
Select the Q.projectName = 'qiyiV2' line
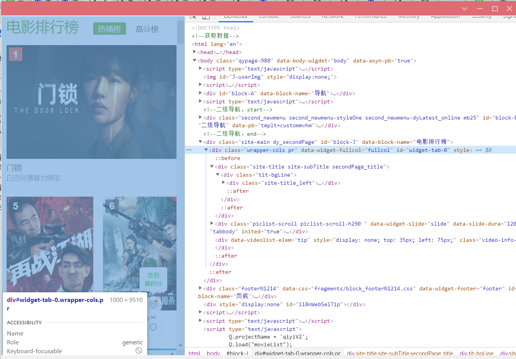[268, 337]
